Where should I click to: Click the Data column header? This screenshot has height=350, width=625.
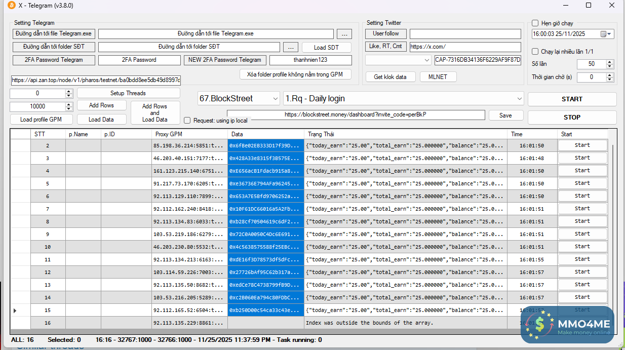tap(266, 134)
